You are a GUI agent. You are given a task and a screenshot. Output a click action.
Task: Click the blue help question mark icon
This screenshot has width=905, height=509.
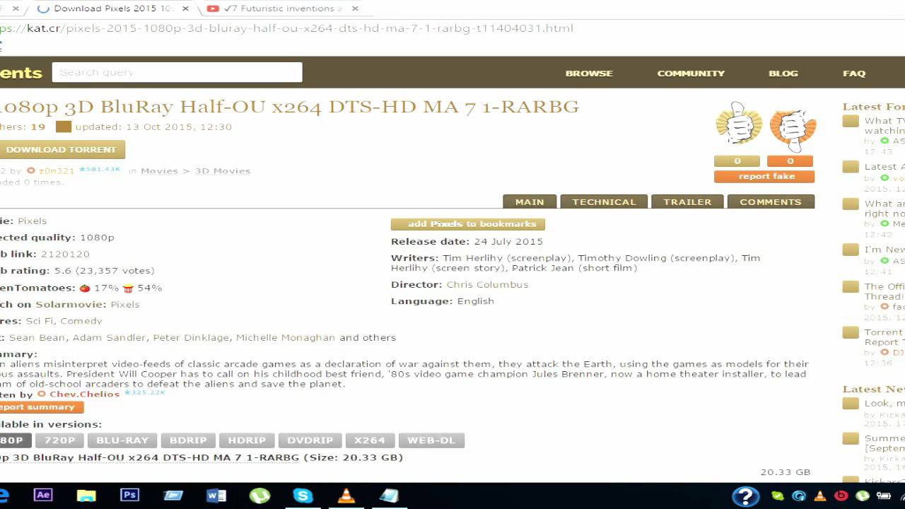tap(745, 496)
